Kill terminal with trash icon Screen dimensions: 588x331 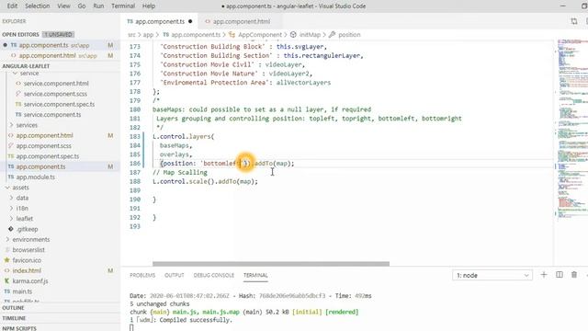574,275
